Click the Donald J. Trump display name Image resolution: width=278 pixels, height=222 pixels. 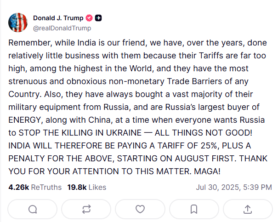(x=58, y=18)
